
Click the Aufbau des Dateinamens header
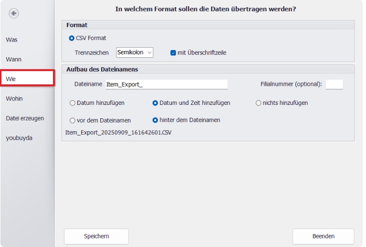102,70
